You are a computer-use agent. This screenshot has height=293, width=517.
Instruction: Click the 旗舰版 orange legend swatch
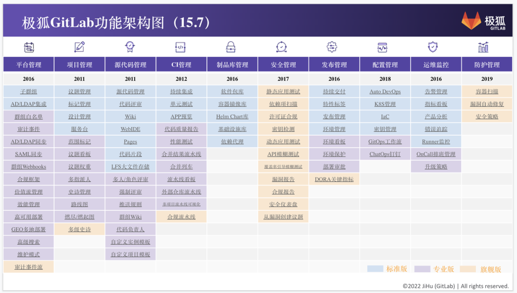[x=468, y=269]
